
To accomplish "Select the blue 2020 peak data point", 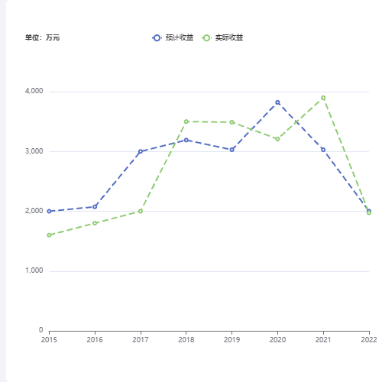I will [277, 102].
